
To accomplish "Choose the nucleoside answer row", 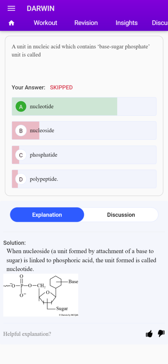I will (x=84, y=131).
